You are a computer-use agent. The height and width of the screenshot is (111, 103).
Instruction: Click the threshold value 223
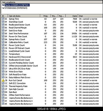(x=46, y=42)
